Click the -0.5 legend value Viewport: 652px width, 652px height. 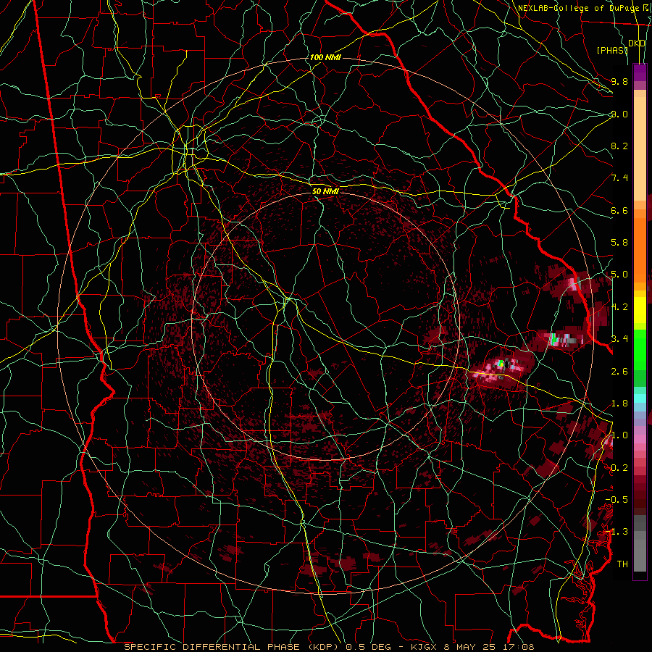click(617, 500)
